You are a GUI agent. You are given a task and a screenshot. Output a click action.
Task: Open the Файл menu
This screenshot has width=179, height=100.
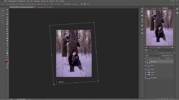pos(6,1)
